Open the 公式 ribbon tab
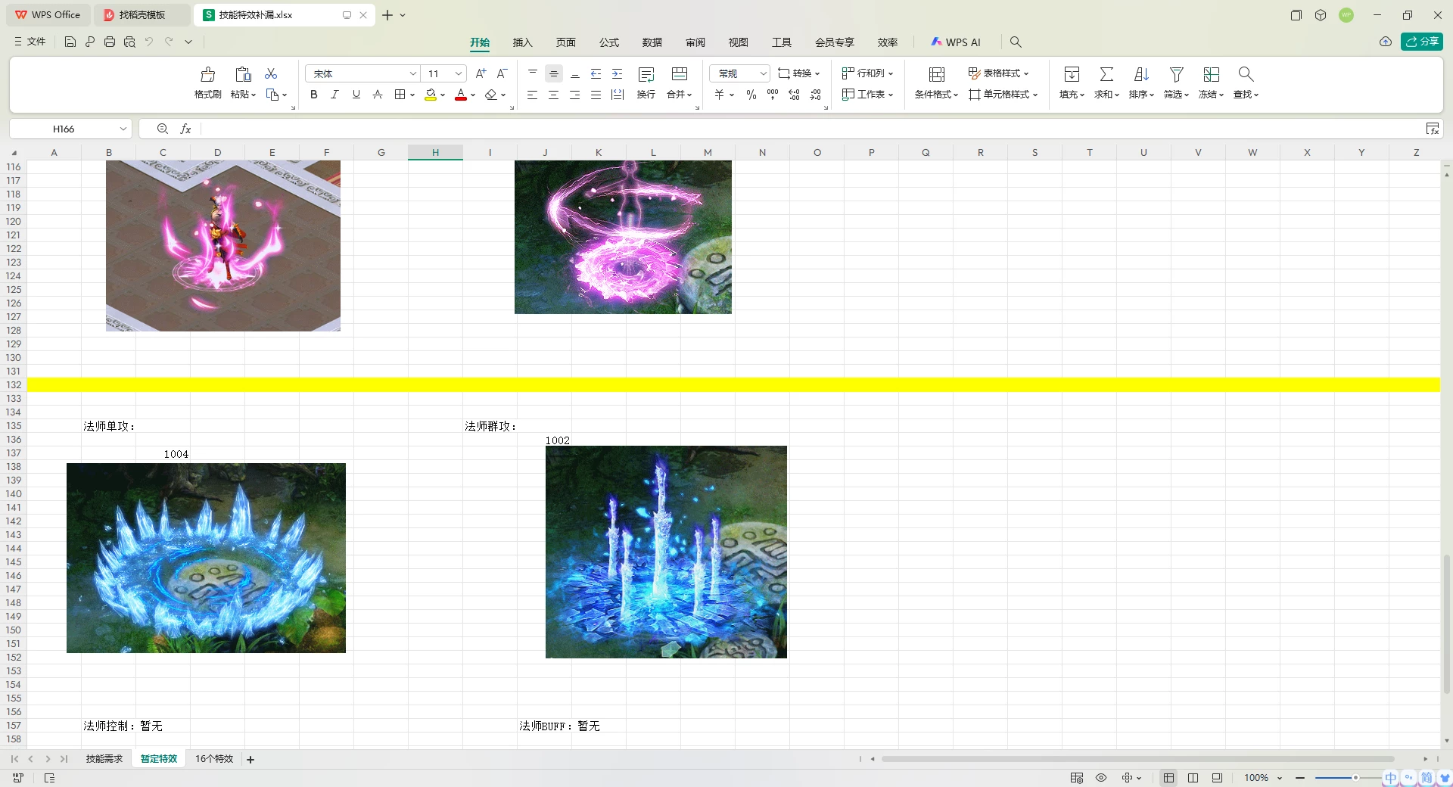The height and width of the screenshot is (787, 1453). coord(609,42)
